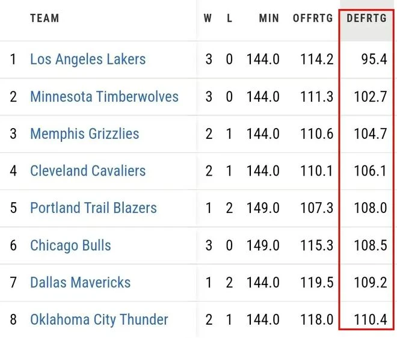Screen dimensions: 397x338
Task: Select the Trail Blazers 149.0 minutes cell
Action: [263, 208]
